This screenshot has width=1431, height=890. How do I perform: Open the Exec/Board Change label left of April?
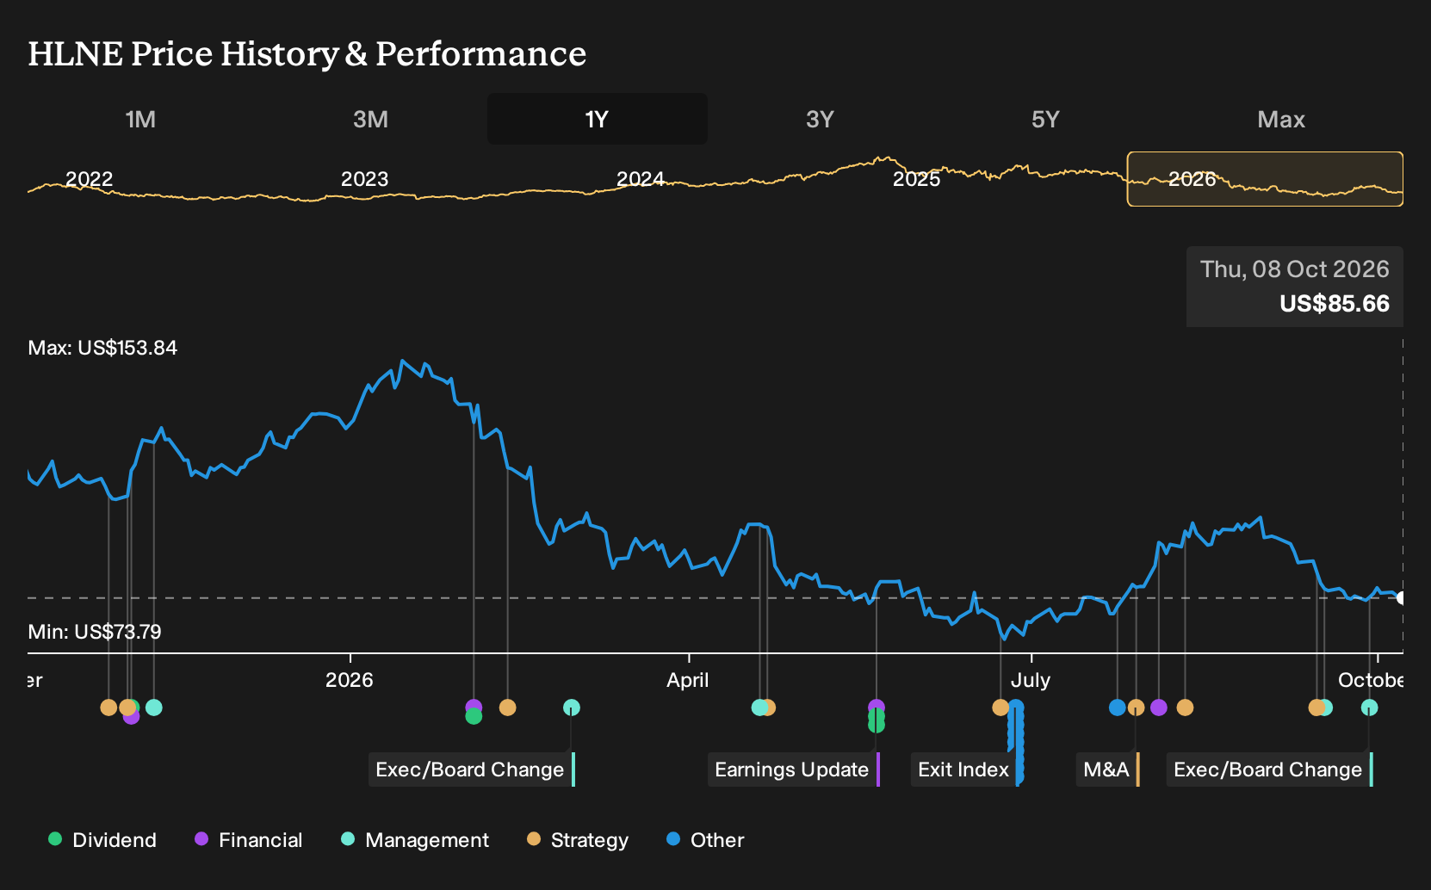pyautogui.click(x=470, y=769)
